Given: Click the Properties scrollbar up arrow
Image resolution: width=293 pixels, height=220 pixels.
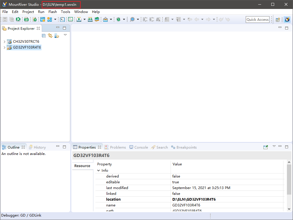Looking at the screenshot, I should tap(289, 162).
